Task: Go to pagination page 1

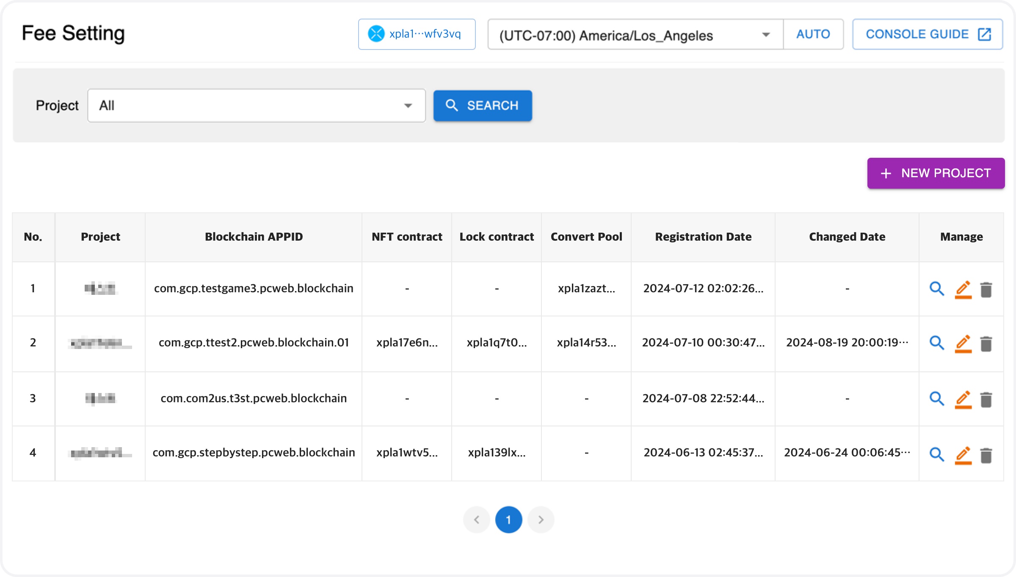Action: coord(508,519)
